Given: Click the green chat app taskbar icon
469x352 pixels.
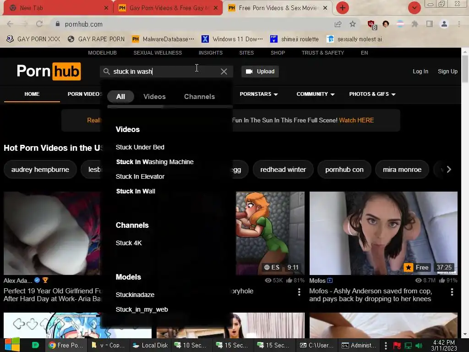Looking at the screenshot, I should [35, 345].
